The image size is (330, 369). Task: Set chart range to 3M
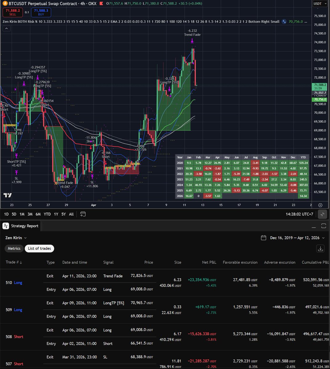coord(30,214)
